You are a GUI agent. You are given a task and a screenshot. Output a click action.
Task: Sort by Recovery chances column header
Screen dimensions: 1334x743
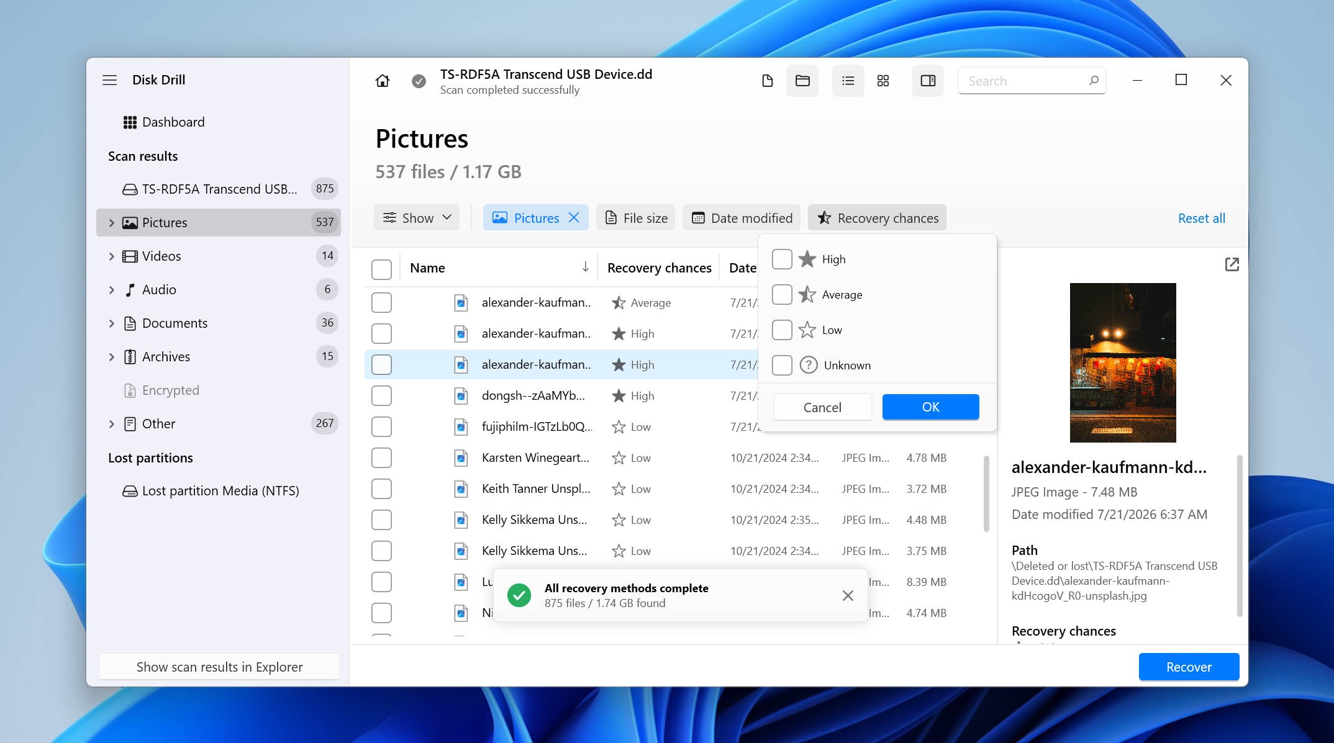(x=660, y=268)
